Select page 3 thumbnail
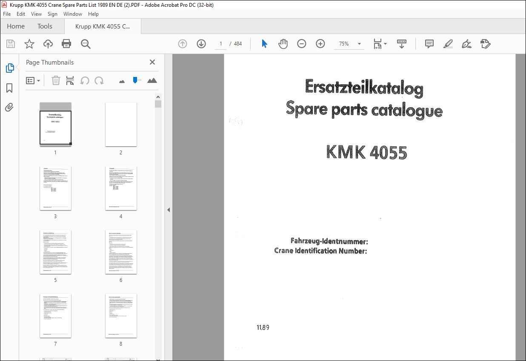 (x=55, y=188)
